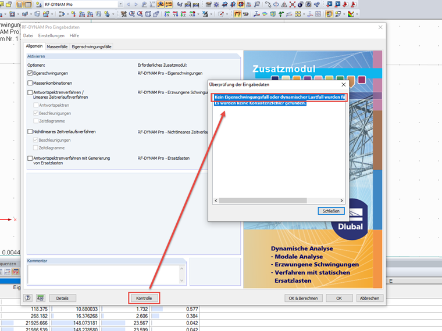This screenshot has height=331, width=442.
Task: Click horizontal scrollbar in Überprüfung der Eingabedaten
Action: [x=263, y=200]
